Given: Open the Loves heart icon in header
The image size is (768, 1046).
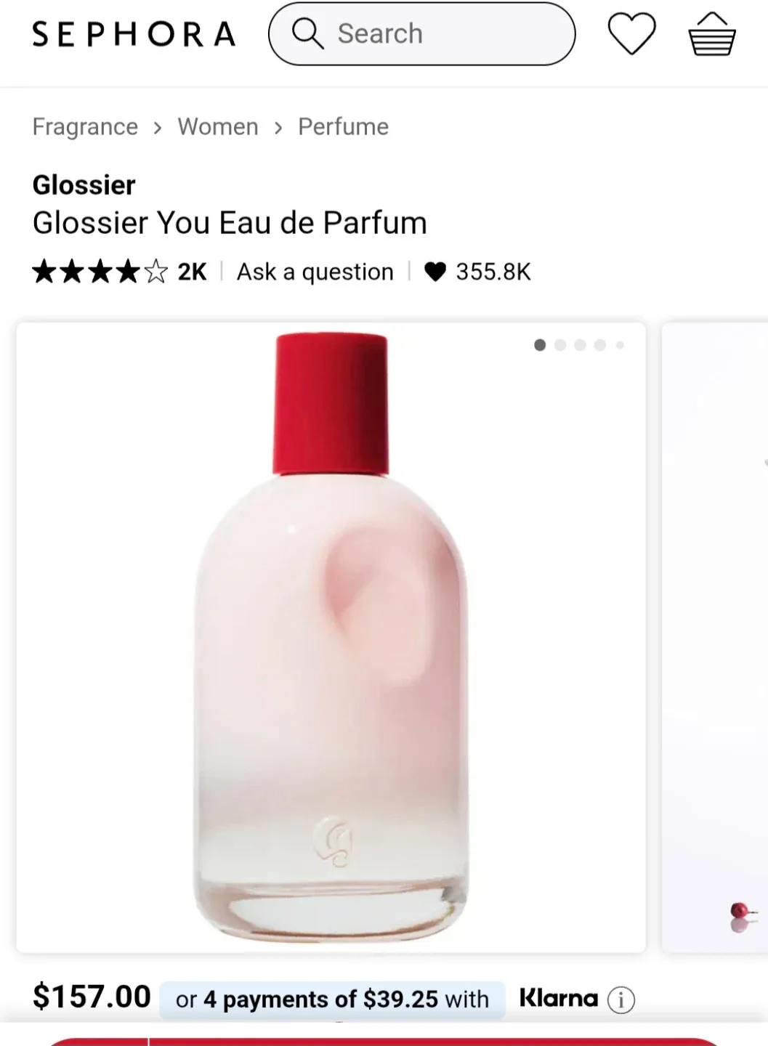Looking at the screenshot, I should (631, 34).
